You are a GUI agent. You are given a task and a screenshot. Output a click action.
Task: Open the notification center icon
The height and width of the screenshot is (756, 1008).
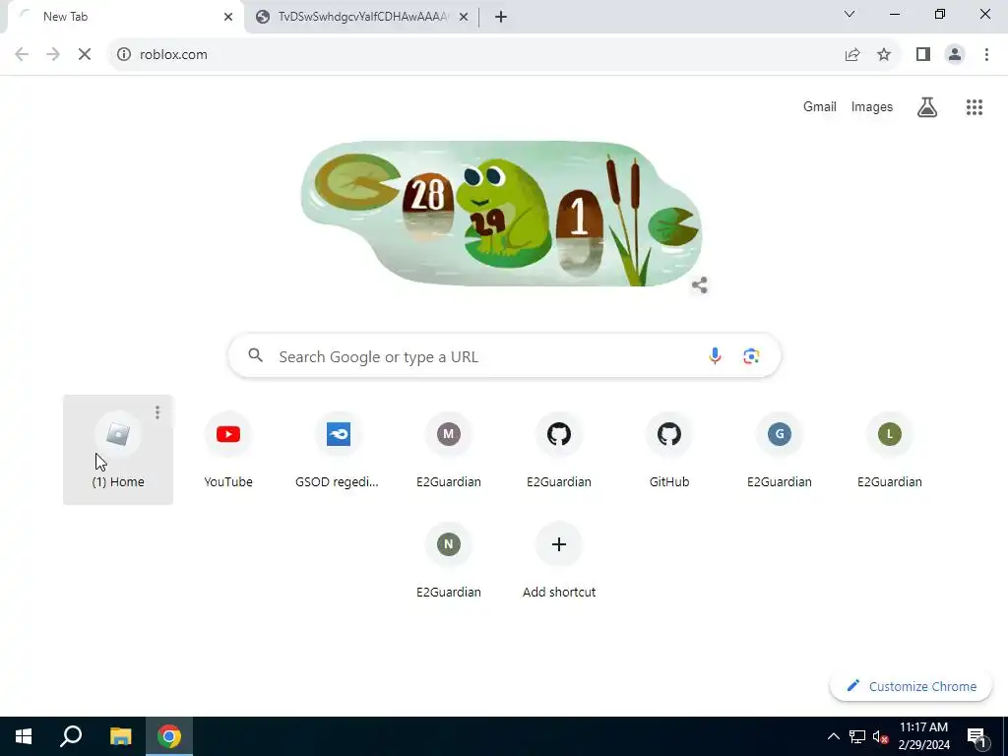pos(977,736)
